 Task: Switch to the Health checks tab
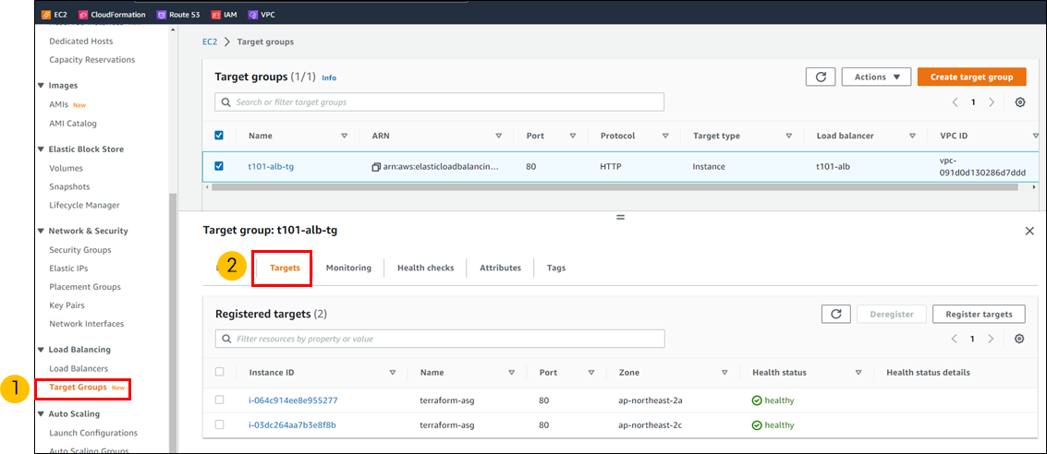coord(425,268)
